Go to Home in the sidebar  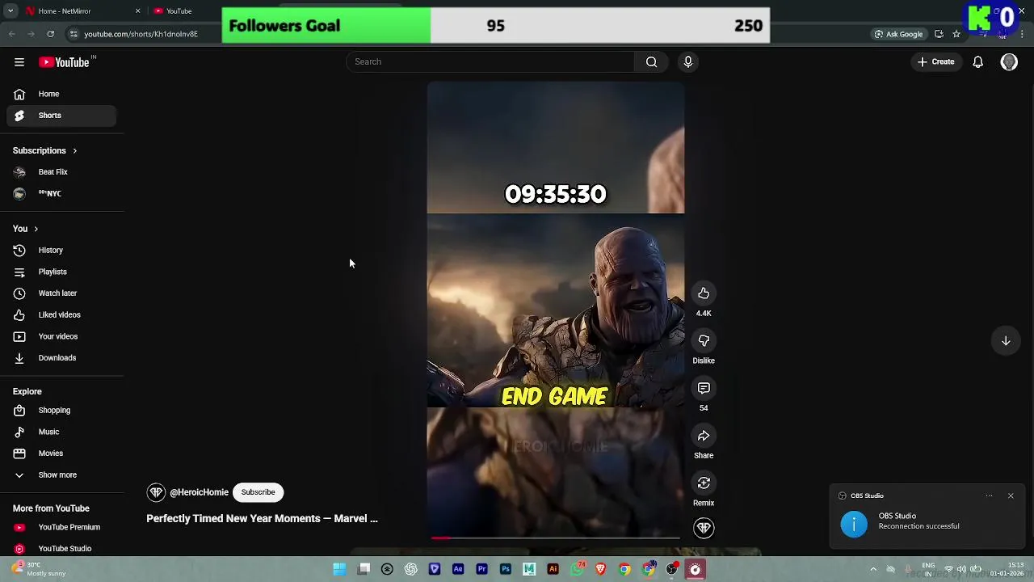pos(61,94)
